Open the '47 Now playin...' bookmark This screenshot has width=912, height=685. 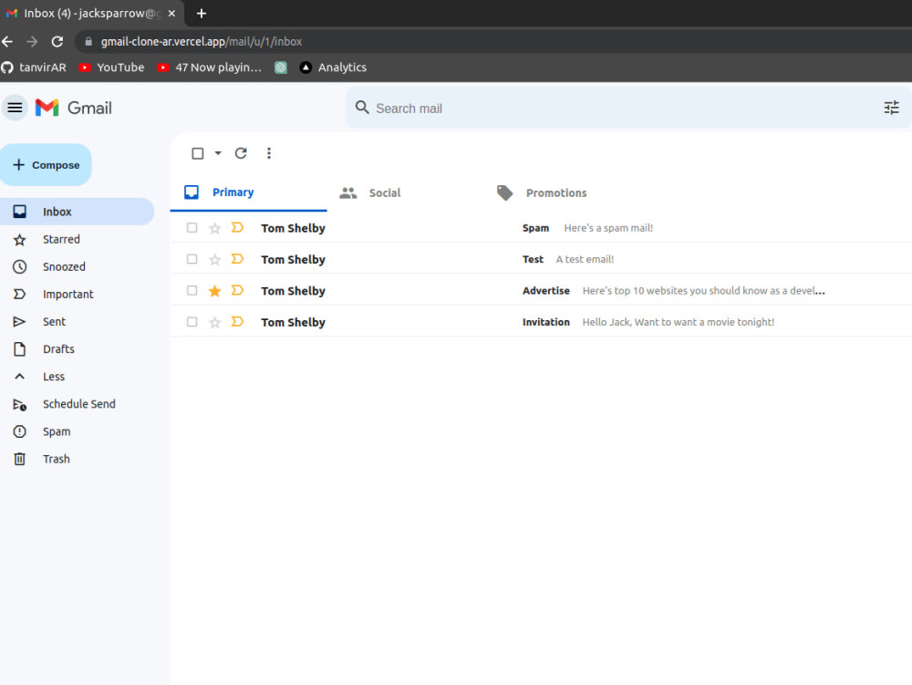pyautogui.click(x=210, y=67)
